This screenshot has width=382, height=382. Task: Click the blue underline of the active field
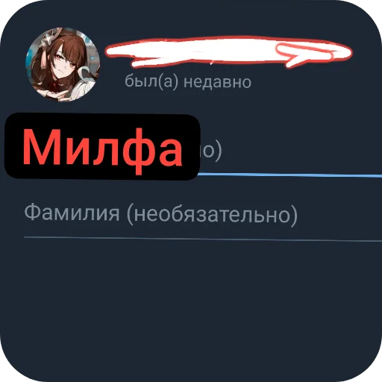[289, 175]
